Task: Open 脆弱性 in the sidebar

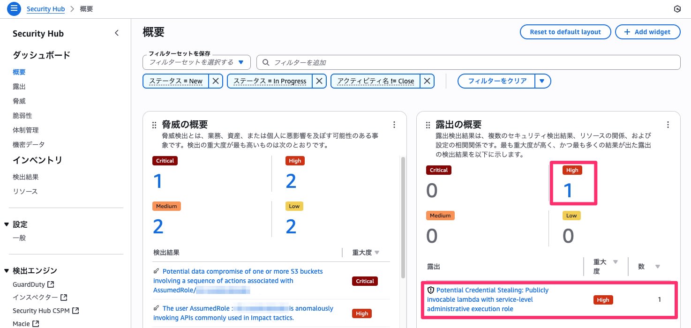Action: pos(23,116)
